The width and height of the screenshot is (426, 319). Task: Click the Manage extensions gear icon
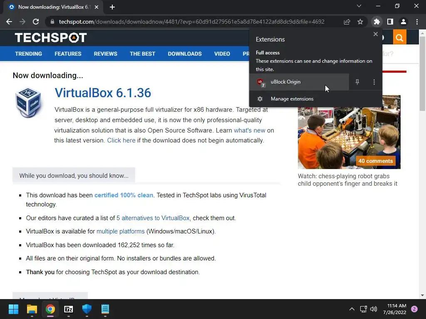point(260,99)
